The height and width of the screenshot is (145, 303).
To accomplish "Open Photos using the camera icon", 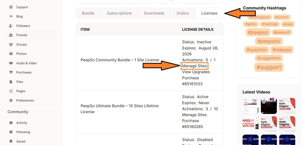I will click(11, 54).
